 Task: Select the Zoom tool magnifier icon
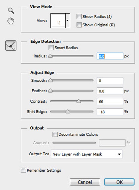11,11
